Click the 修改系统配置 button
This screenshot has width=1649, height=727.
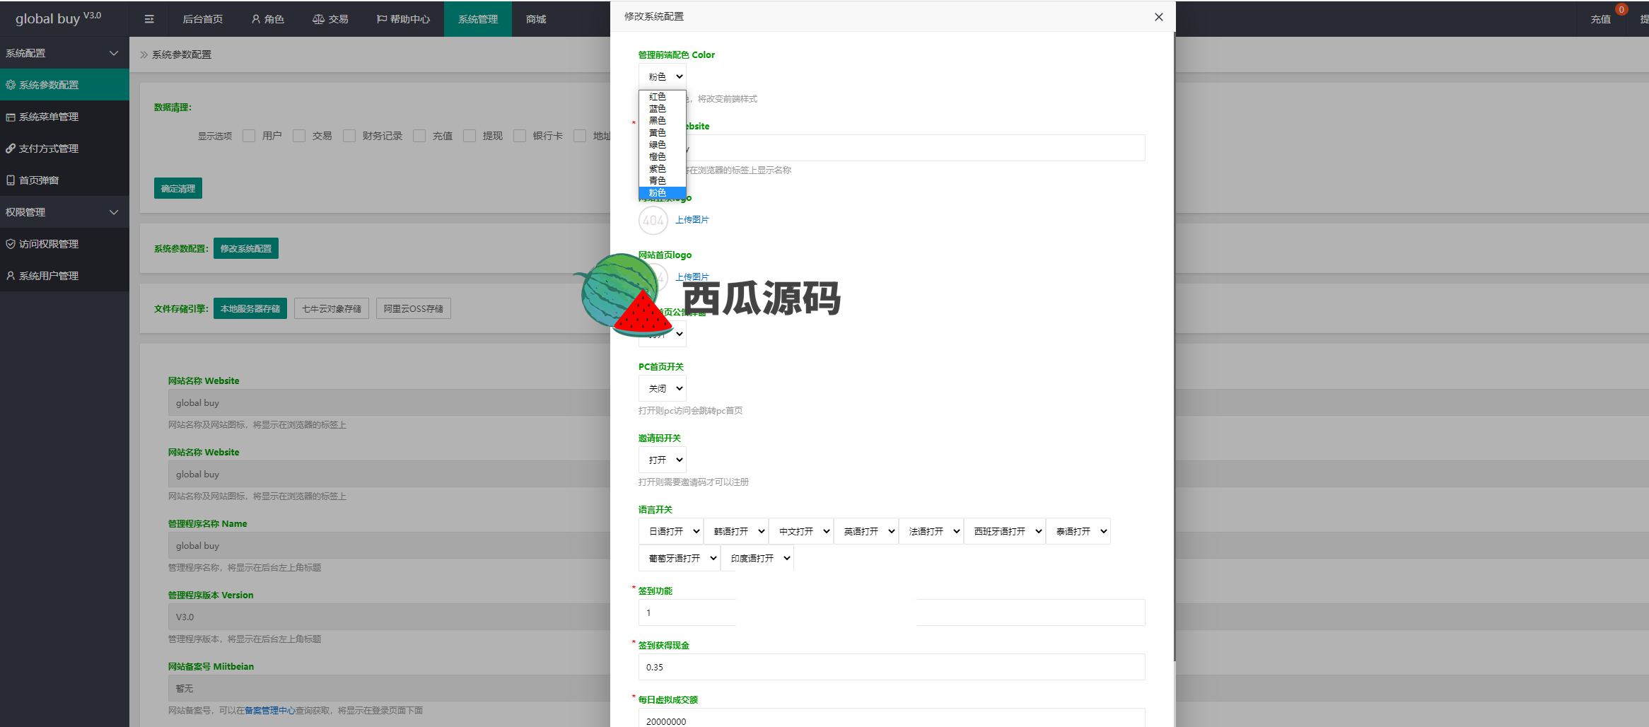tap(246, 248)
